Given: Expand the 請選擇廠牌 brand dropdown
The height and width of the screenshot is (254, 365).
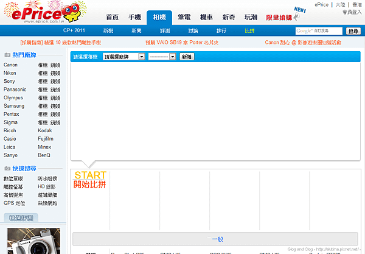Looking at the screenshot, I should click(124, 57).
